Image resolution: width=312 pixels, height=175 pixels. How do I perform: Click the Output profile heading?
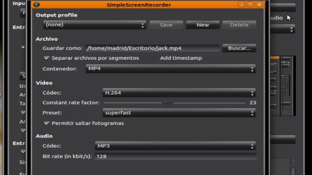point(57,15)
